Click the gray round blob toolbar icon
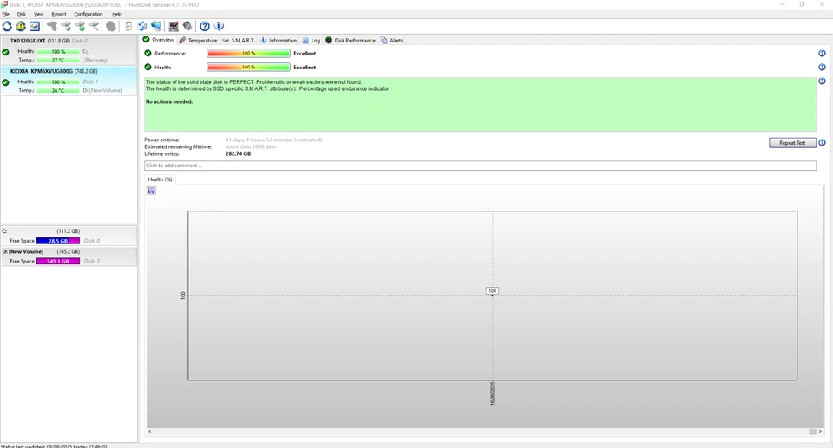Screen dimensions: 833x448 click(x=111, y=26)
